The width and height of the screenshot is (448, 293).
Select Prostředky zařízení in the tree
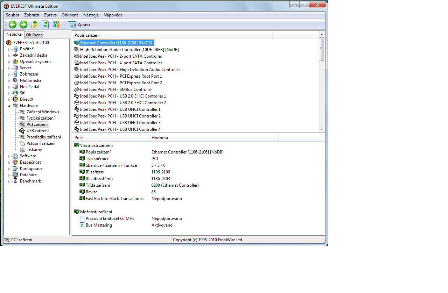click(x=44, y=137)
